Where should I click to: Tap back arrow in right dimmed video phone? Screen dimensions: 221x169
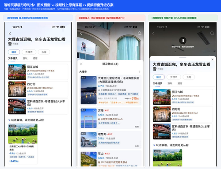[153, 34]
